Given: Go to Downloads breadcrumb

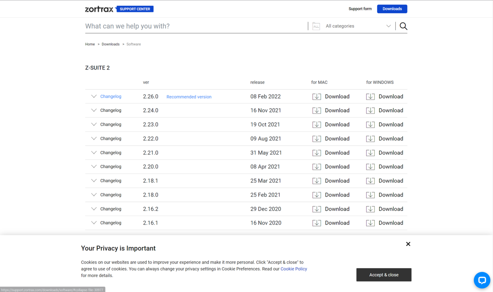Looking at the screenshot, I should [x=111, y=44].
